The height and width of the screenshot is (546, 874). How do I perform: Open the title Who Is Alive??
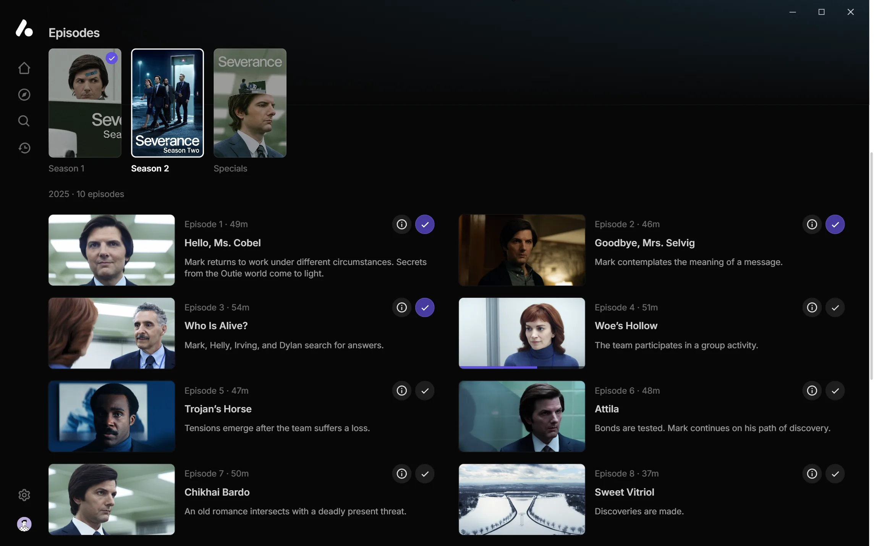pos(216,326)
